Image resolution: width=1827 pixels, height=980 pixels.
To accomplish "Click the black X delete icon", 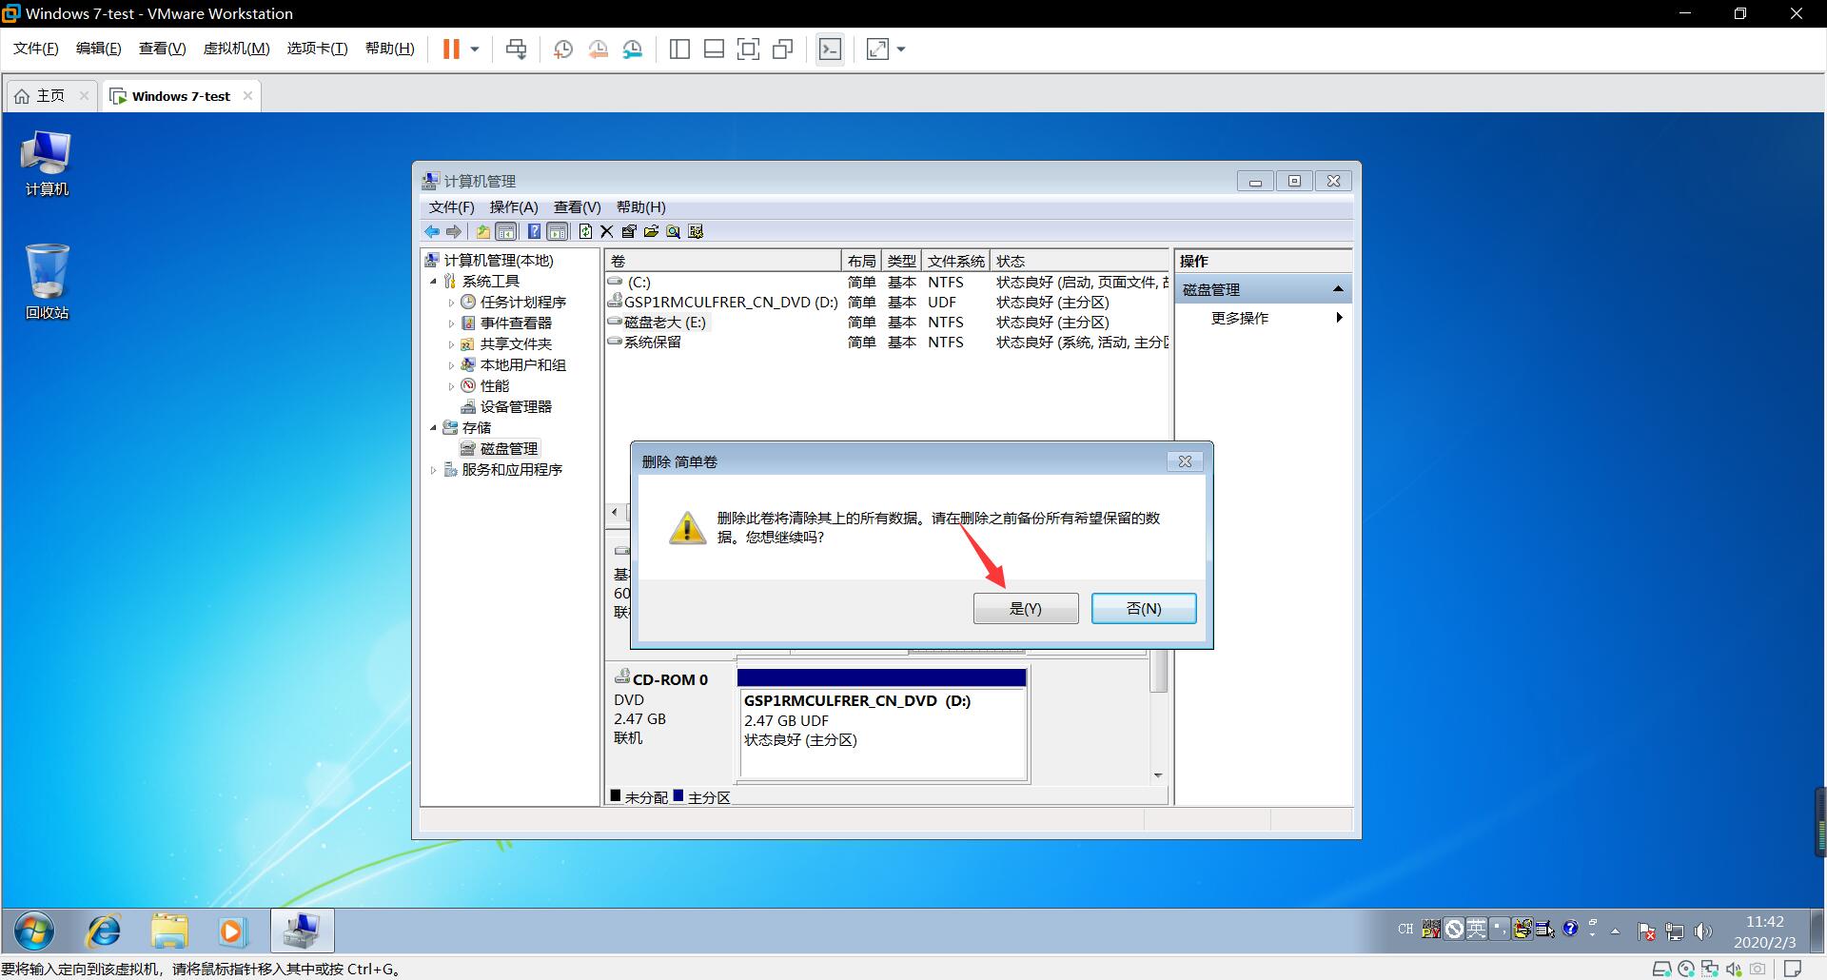I will coord(607,231).
